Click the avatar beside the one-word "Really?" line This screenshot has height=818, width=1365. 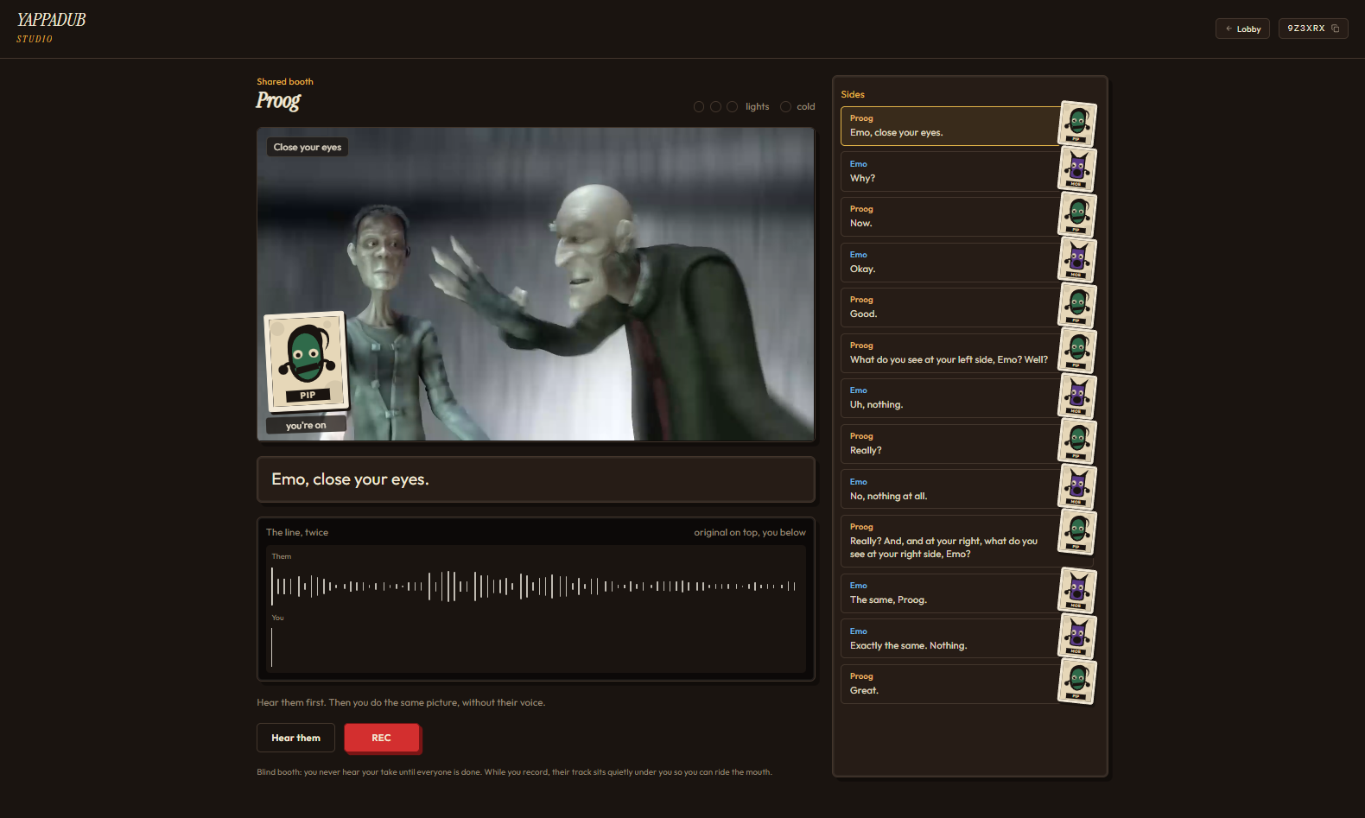pos(1077,441)
